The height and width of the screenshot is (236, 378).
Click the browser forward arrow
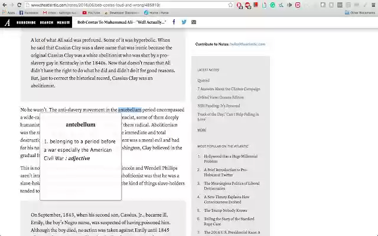click(12, 5)
